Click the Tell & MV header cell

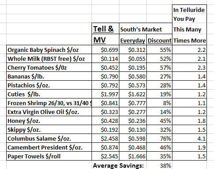[105, 34]
